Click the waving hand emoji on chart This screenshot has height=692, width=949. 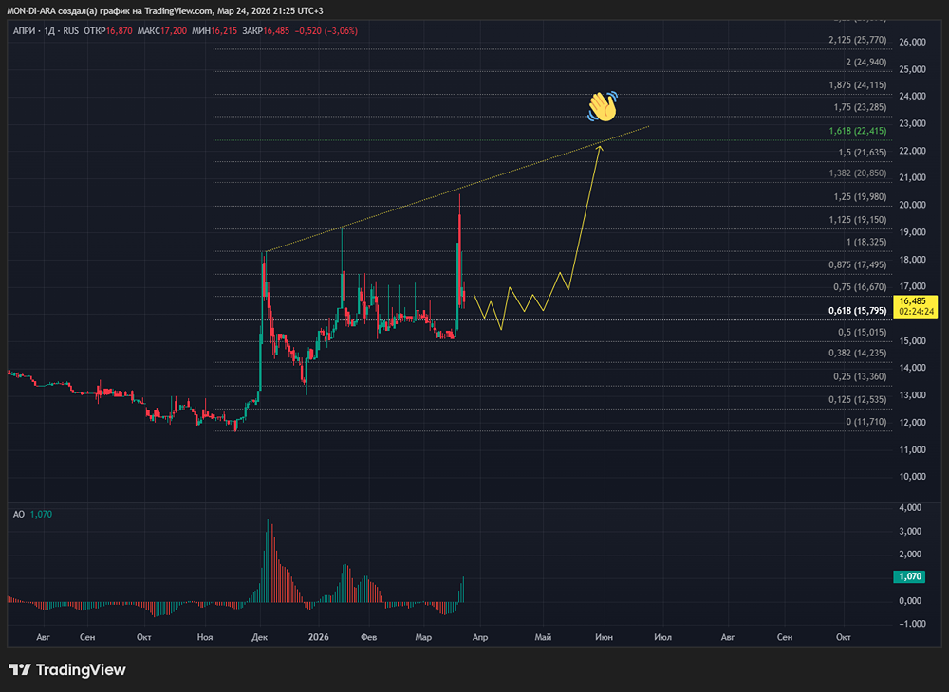click(x=603, y=106)
